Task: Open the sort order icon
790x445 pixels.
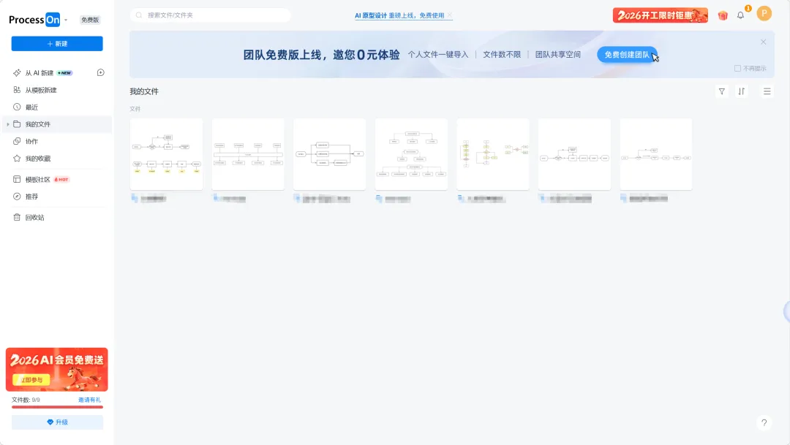Action: pos(742,91)
